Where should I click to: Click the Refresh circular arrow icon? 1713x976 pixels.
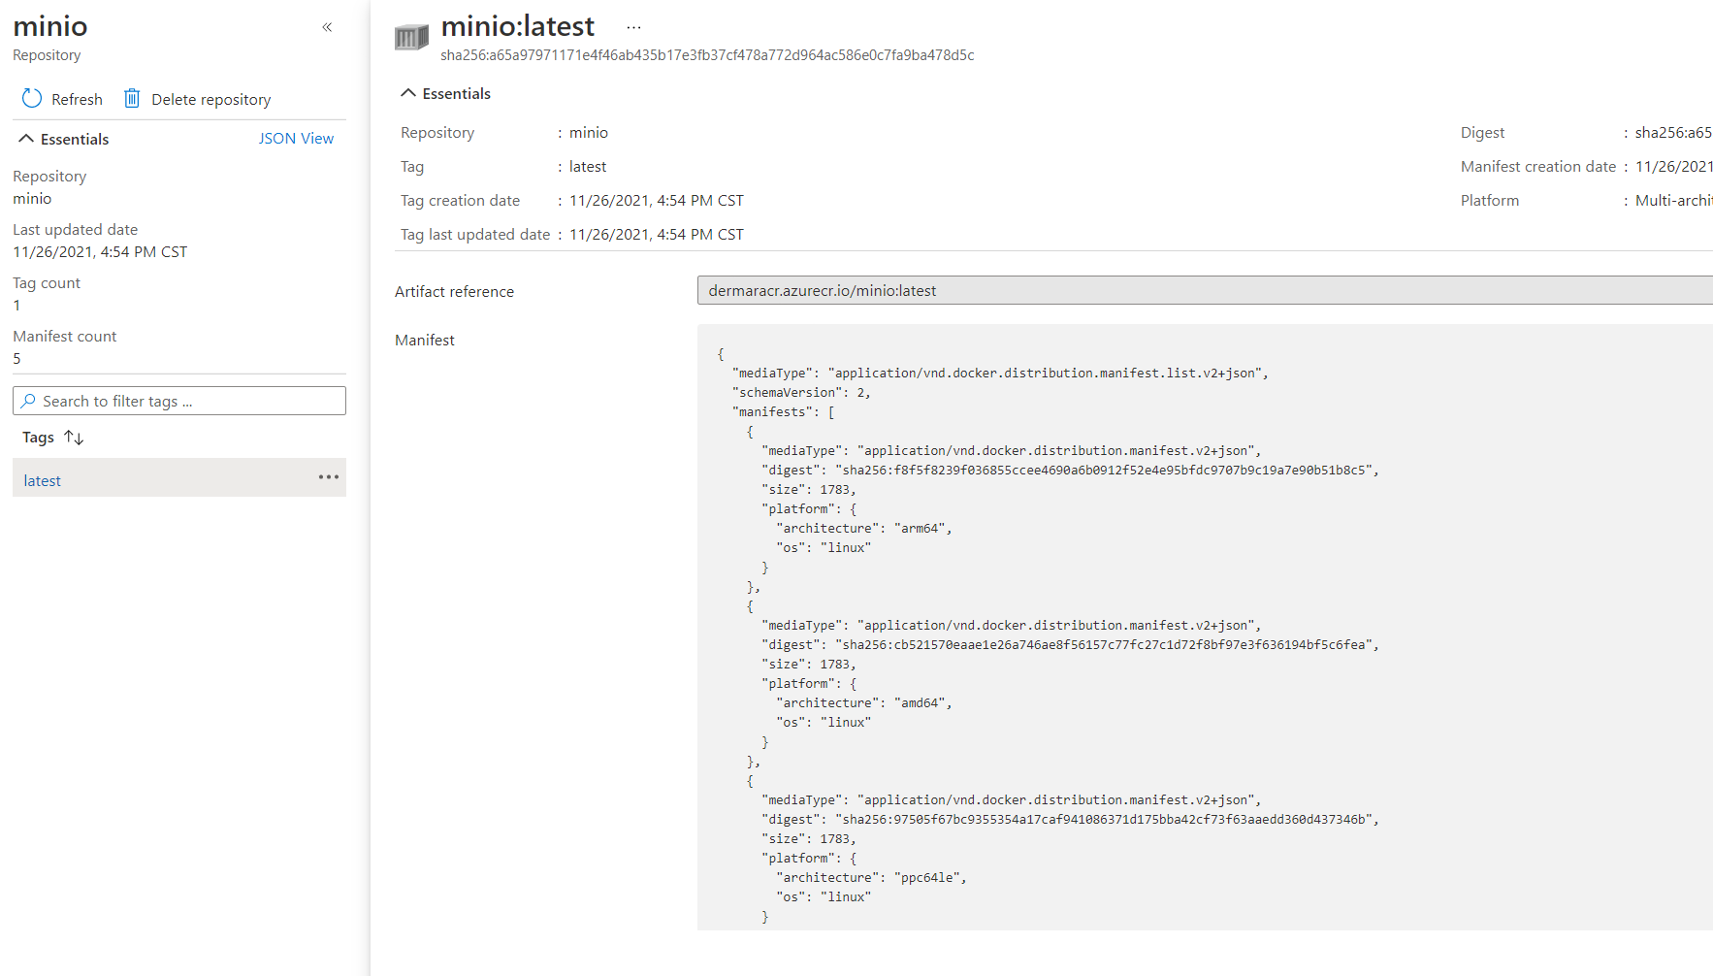pos(32,99)
